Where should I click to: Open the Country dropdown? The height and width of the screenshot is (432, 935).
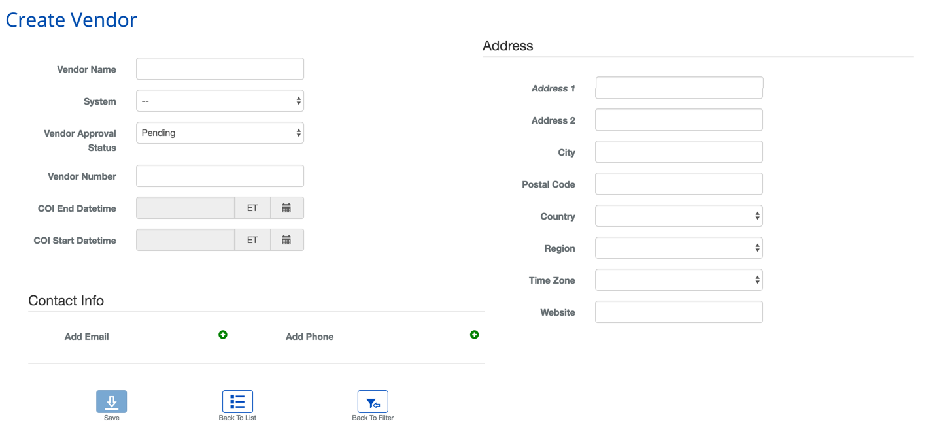click(x=679, y=216)
